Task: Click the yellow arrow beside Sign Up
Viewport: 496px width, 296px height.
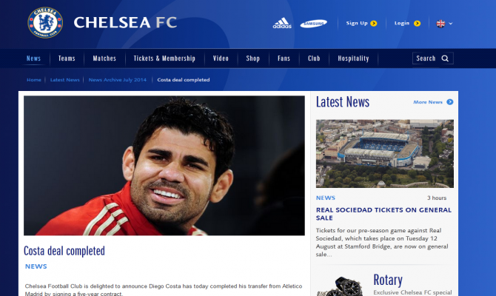Action: click(x=374, y=24)
